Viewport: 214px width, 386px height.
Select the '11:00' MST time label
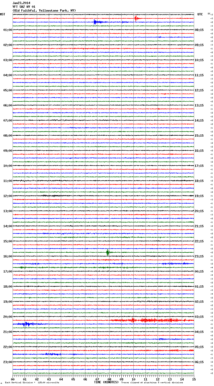coord(8,181)
